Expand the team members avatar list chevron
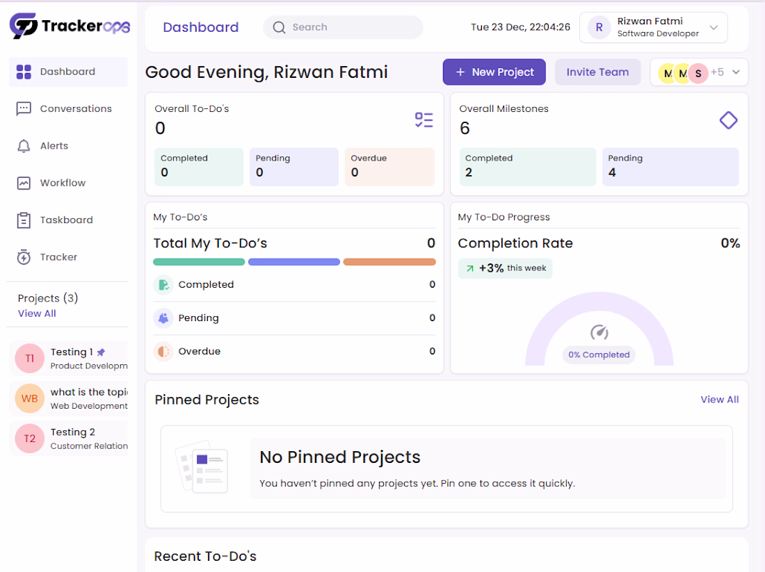765x572 pixels. click(x=736, y=72)
